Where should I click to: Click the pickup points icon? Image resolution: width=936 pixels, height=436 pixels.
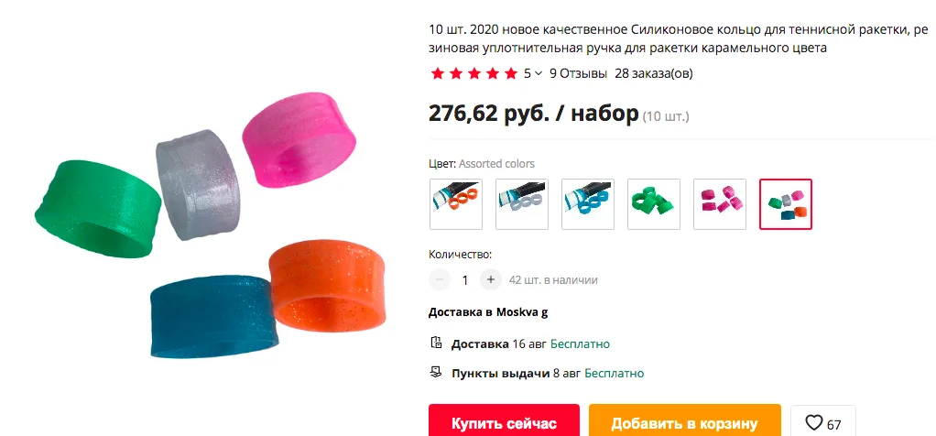[x=436, y=373]
